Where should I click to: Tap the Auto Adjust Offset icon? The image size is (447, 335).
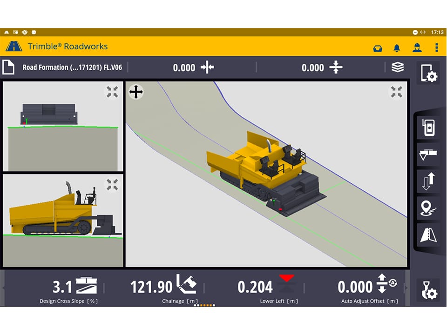[x=386, y=283]
